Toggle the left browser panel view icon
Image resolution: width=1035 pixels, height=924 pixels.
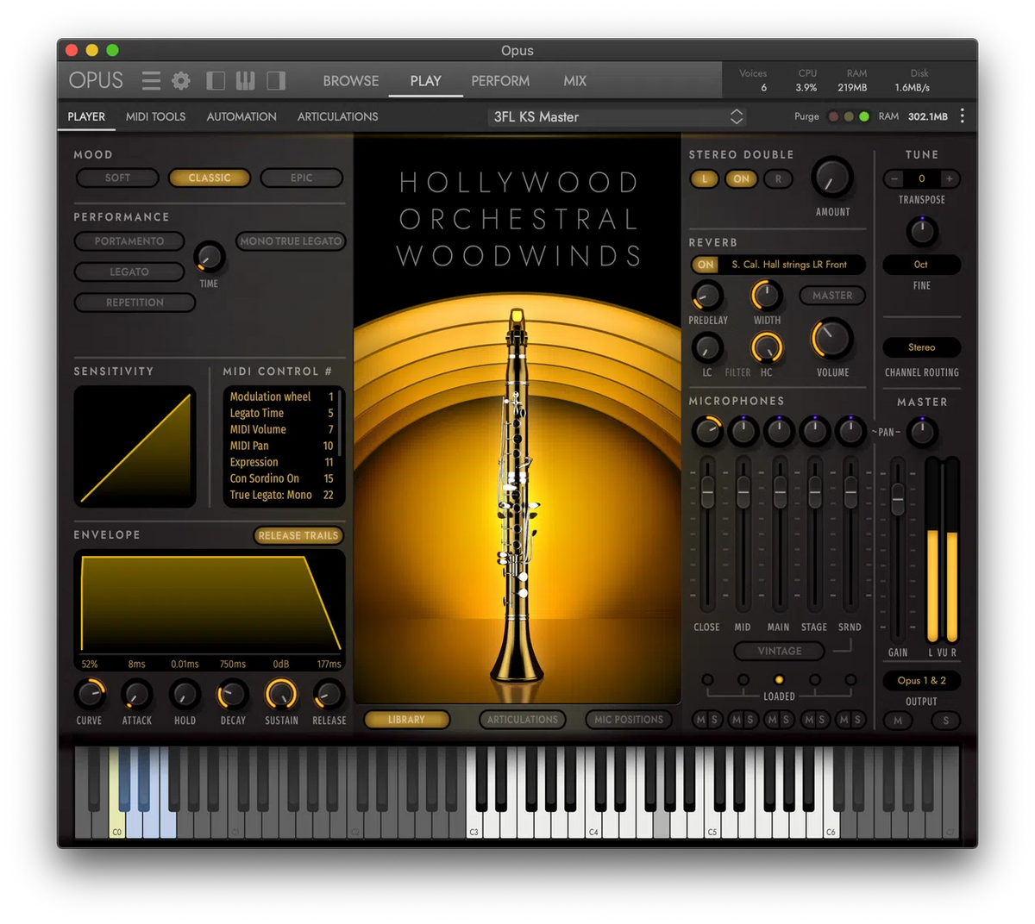pos(216,80)
